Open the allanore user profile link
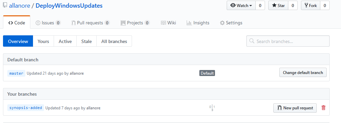The image size is (341, 123). coord(20,5)
